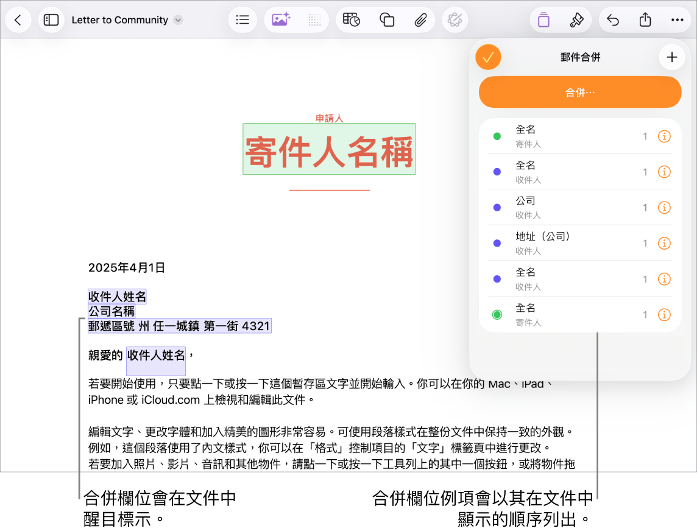The height and width of the screenshot is (531, 697).
Task: Toggle the sidebar panel icon
Action: coord(51,19)
